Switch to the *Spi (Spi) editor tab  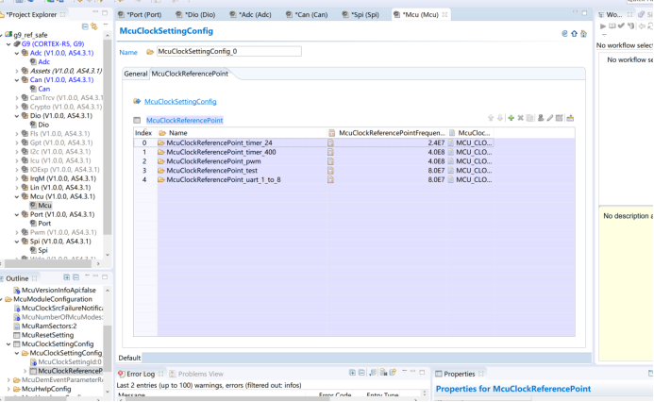pos(361,14)
